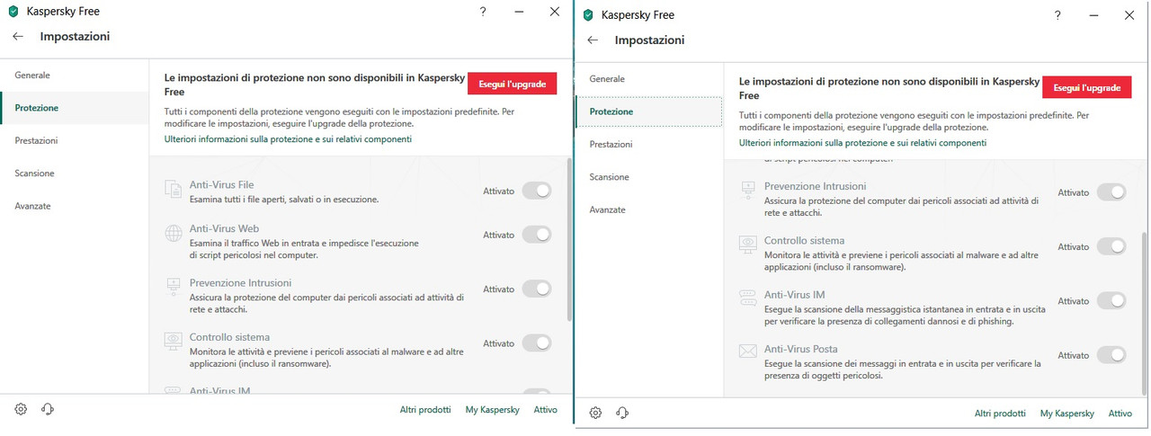This screenshot has width=1151, height=436.
Task: Select Protezione tab in right window
Action: coord(648,111)
